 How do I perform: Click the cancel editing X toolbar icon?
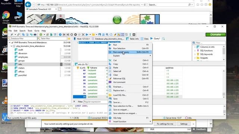[83, 35]
